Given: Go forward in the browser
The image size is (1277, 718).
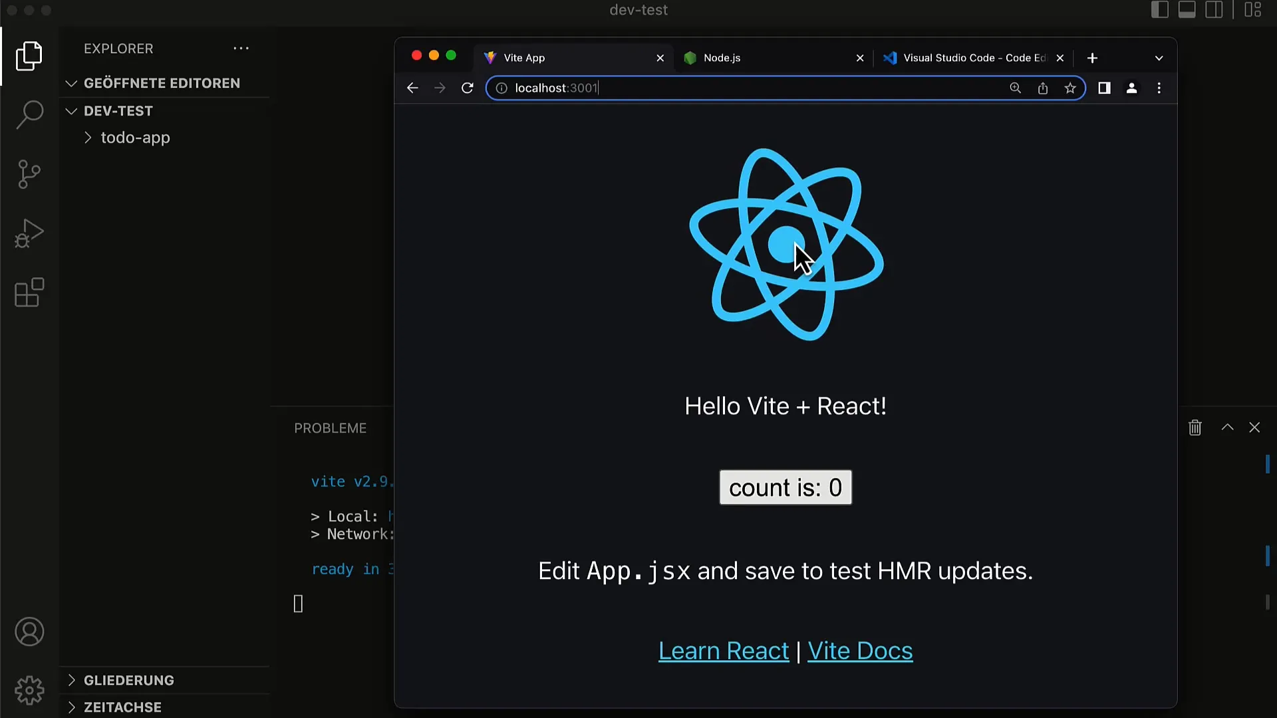Looking at the screenshot, I should tap(440, 88).
